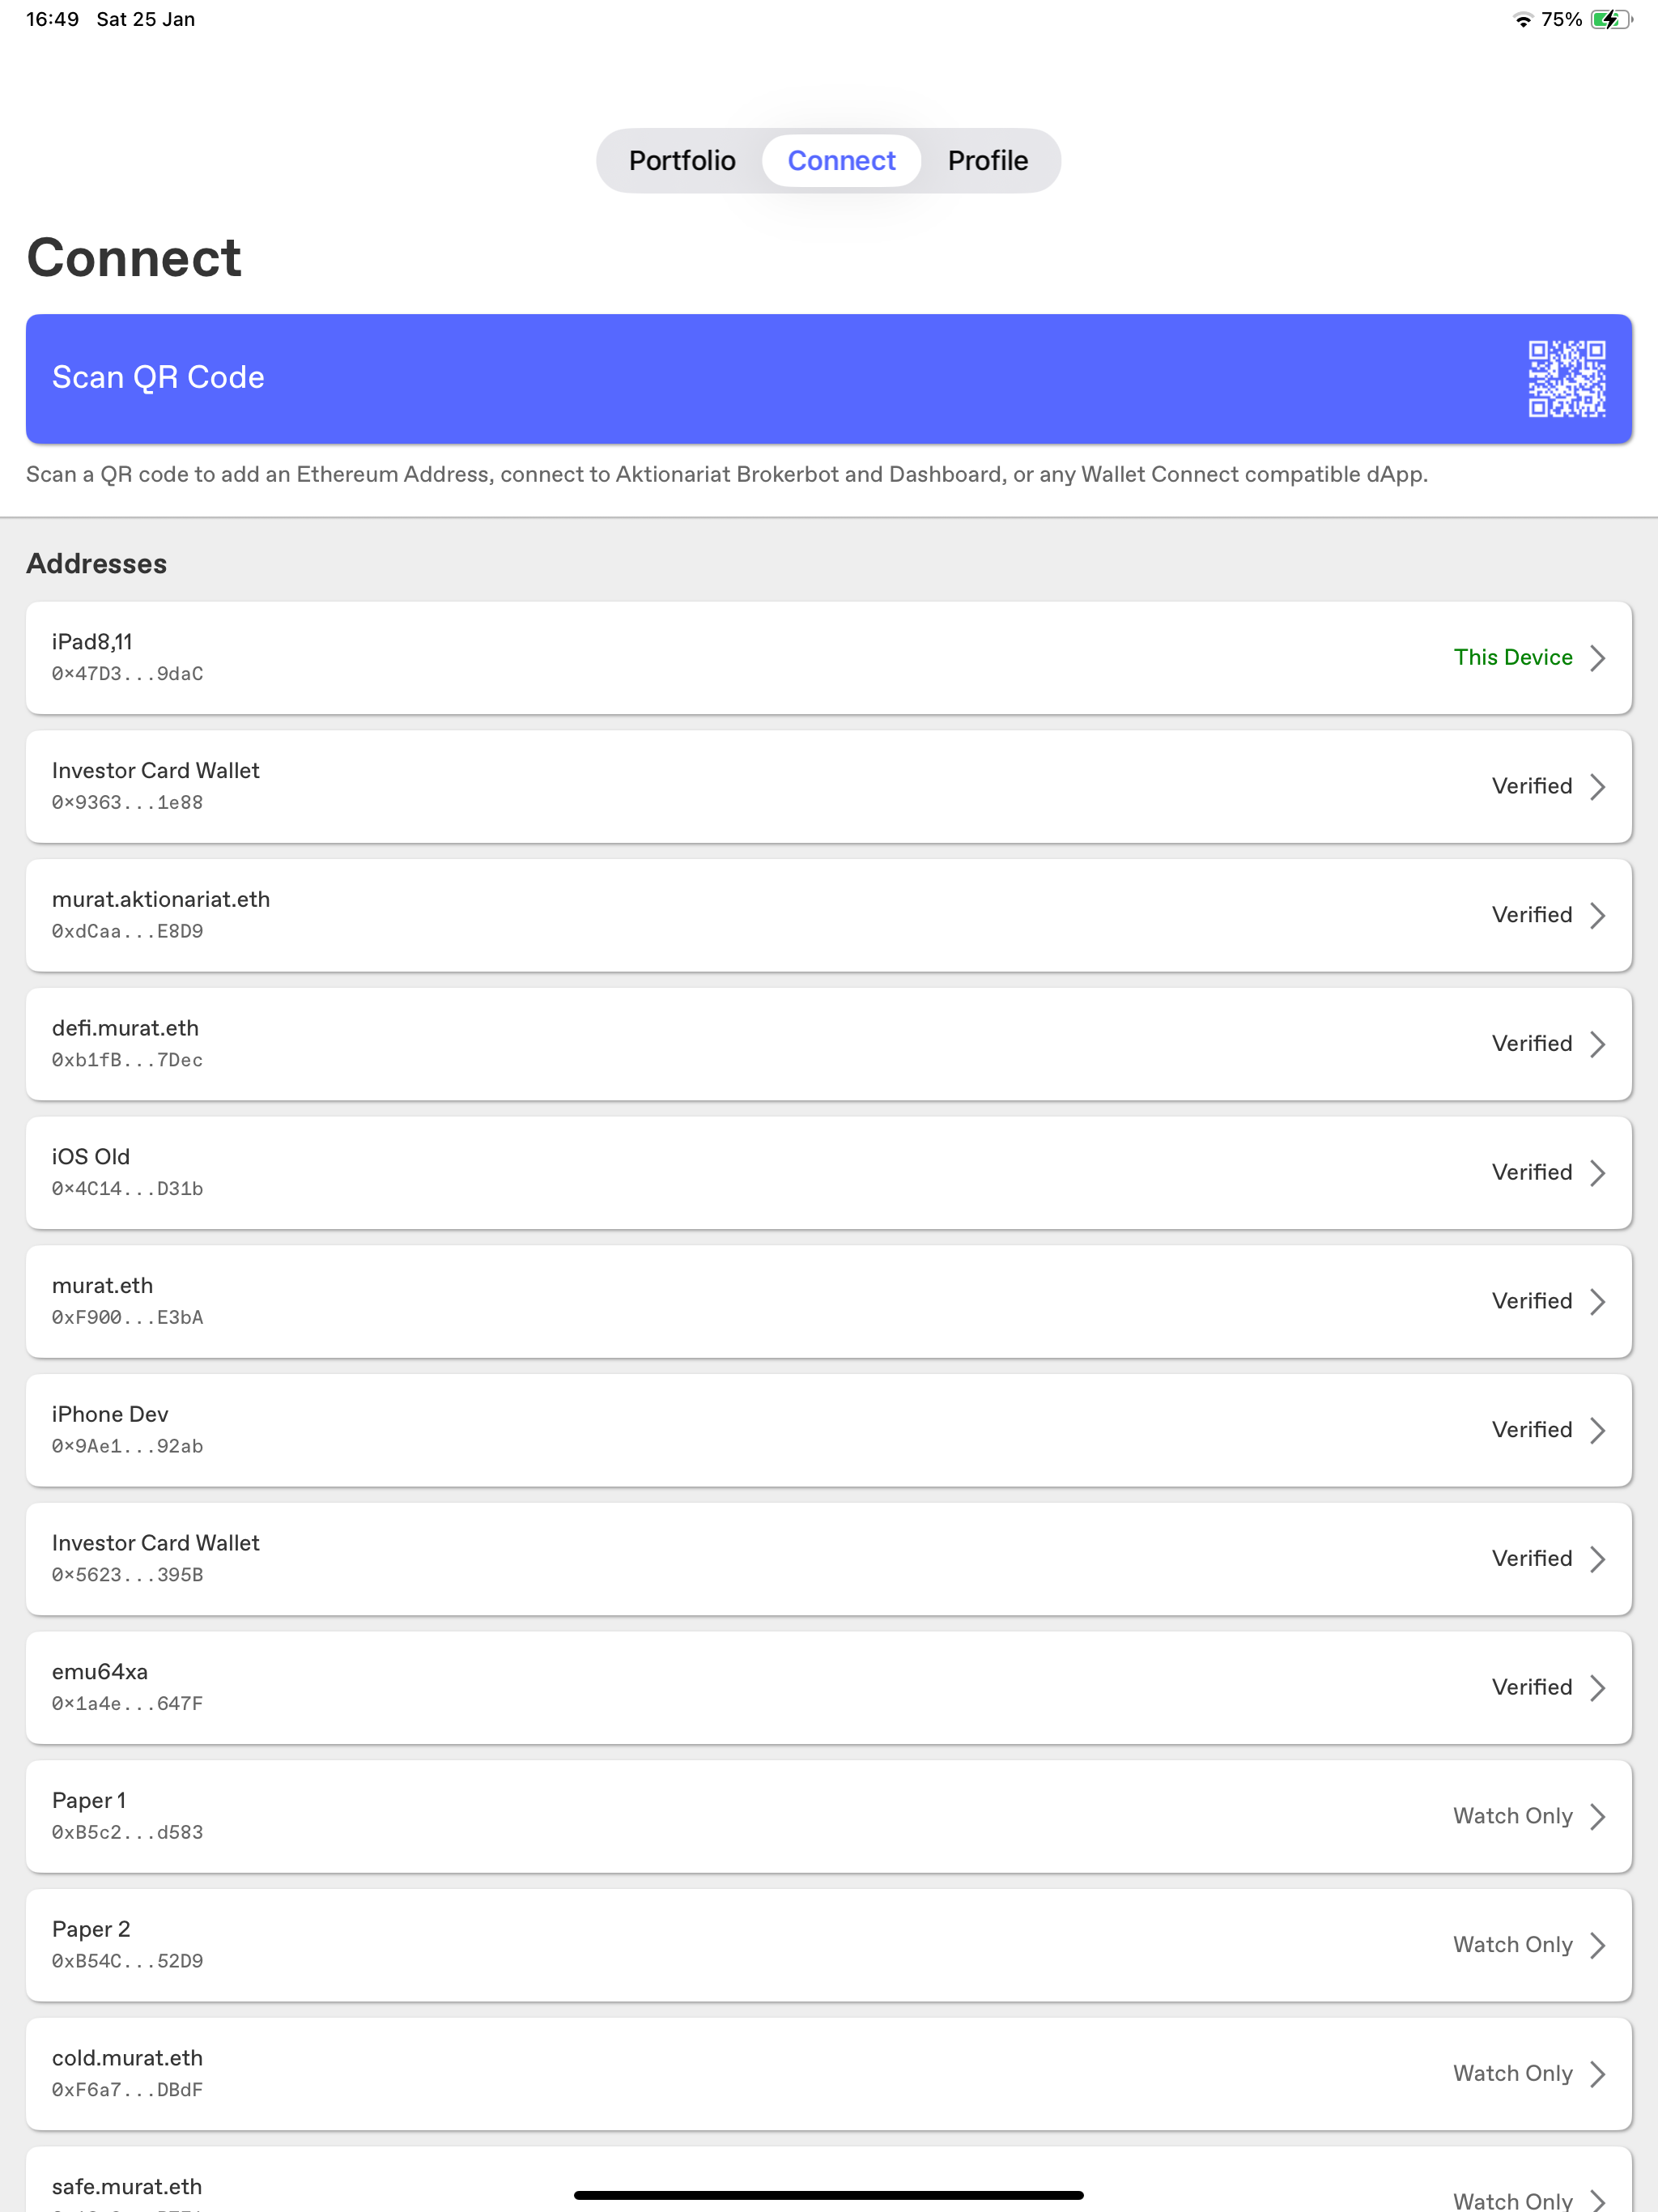Switch to the Profile tab
This screenshot has width=1658, height=2212.
(988, 161)
